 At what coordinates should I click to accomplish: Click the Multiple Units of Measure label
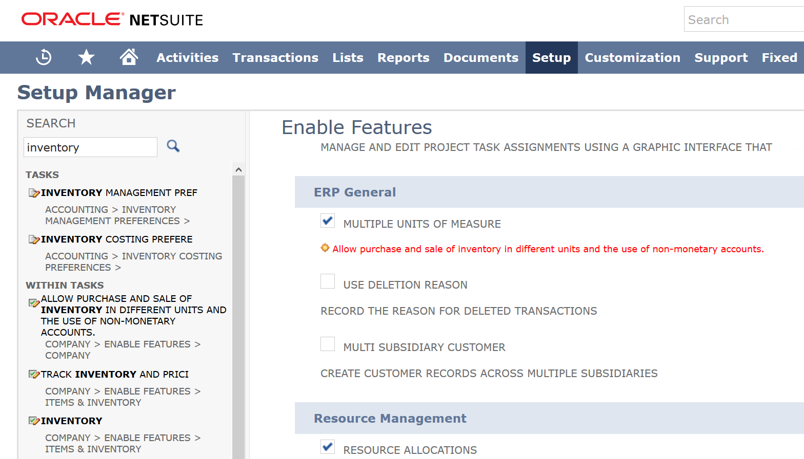coord(422,224)
